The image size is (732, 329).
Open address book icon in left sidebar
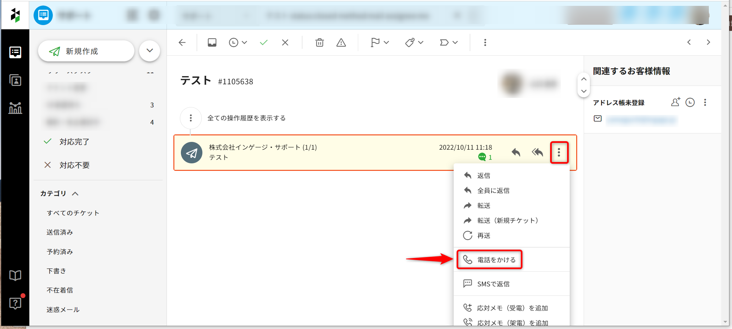(x=15, y=80)
